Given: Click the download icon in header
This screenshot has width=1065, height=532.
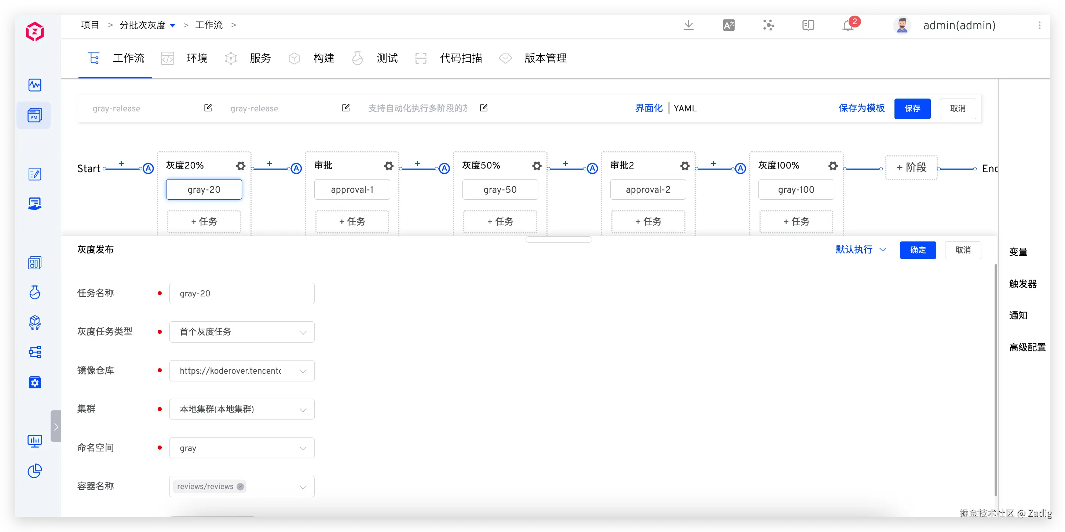Looking at the screenshot, I should point(688,25).
